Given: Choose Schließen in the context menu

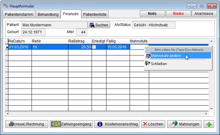Looking at the screenshot, I should click(x=159, y=63).
